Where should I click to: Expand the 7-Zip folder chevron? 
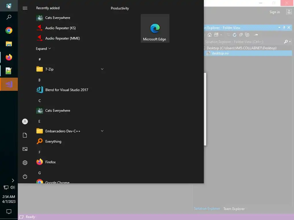click(102, 69)
